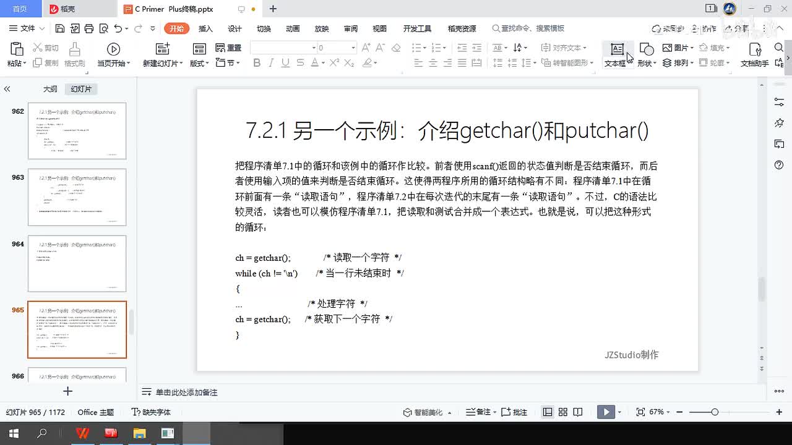Open the bullet list dropdown arrow
Viewport: 792px width, 445px height.
[425, 48]
